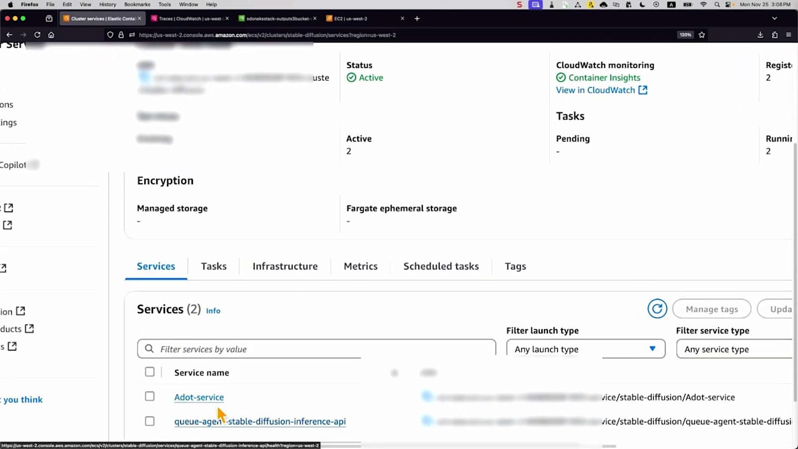Screen dimensions: 798x449
Task: Switch to Traces CloudWatch browser tab
Action: 190,19
